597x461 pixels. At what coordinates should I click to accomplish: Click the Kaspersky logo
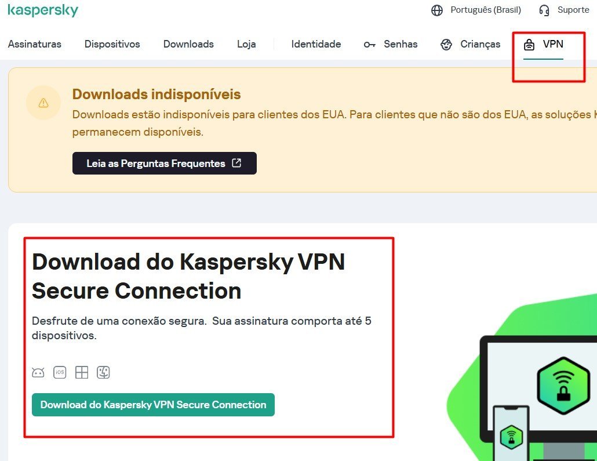(43, 10)
